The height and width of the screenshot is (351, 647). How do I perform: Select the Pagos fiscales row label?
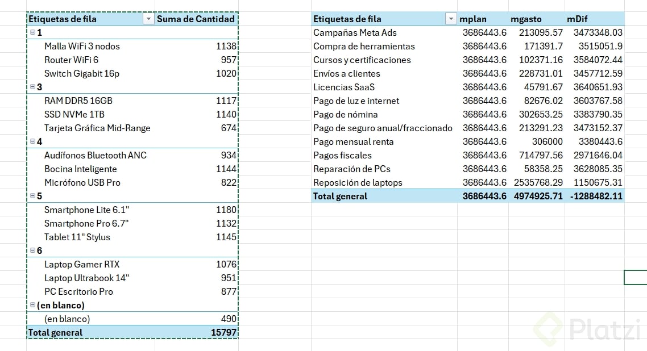pos(342,155)
